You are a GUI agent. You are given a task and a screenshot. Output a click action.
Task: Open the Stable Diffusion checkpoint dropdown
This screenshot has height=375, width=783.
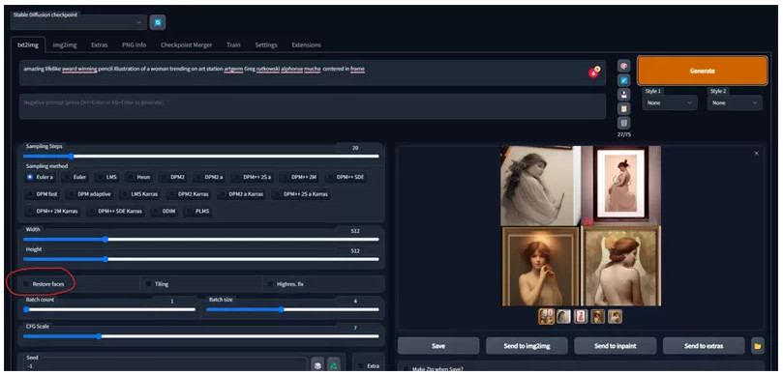click(x=78, y=22)
